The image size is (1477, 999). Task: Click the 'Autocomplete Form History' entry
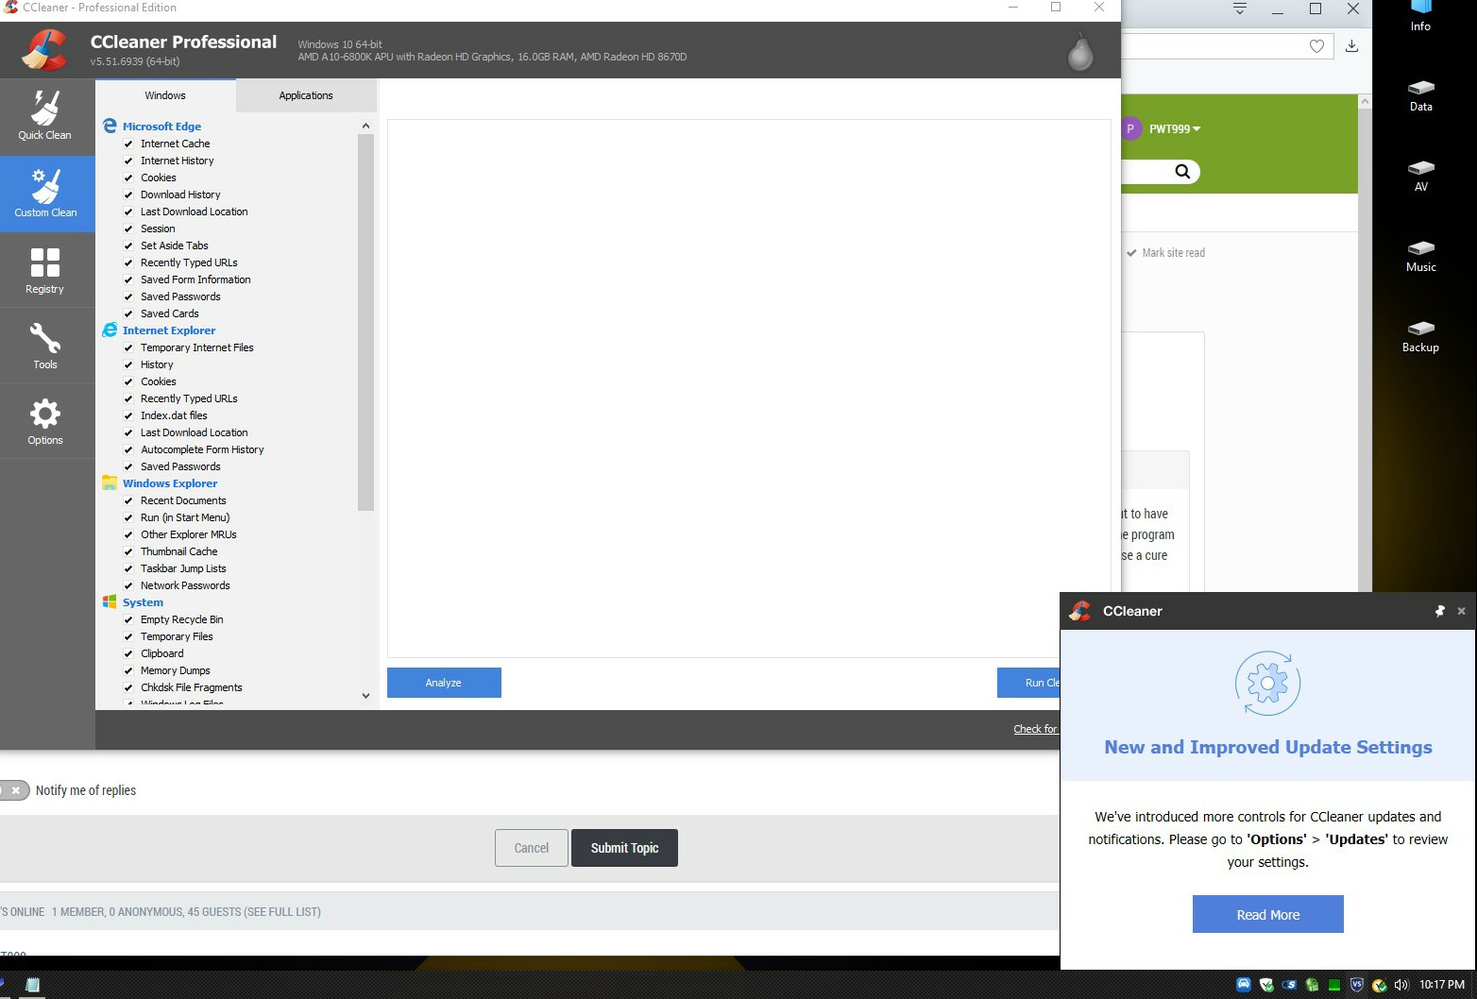[x=202, y=449]
